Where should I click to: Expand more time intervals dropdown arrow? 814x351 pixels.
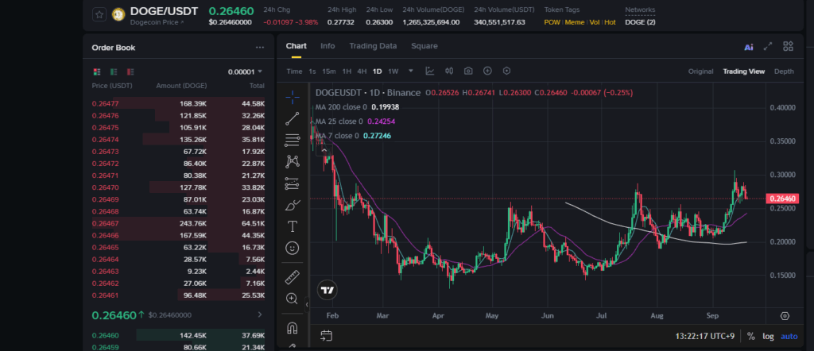[x=411, y=71]
